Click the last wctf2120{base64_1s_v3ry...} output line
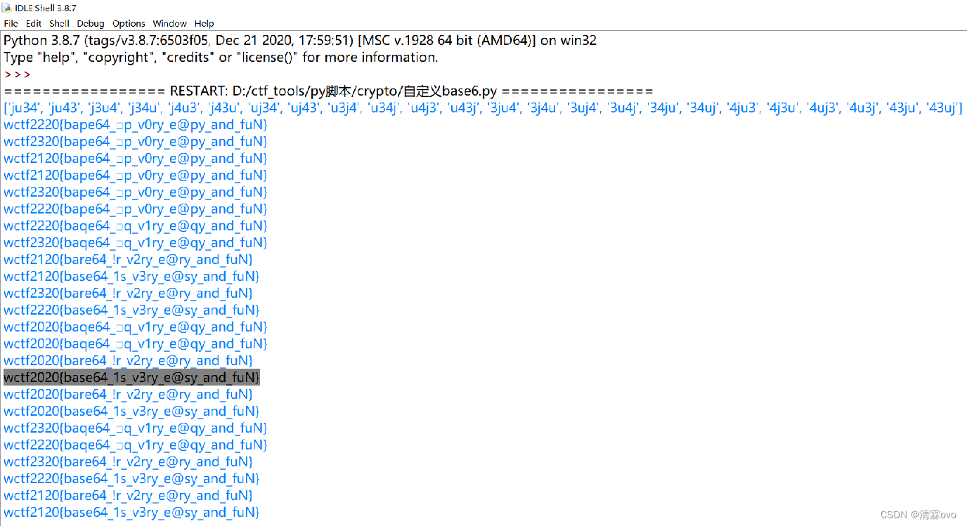The height and width of the screenshot is (526, 967). coord(131,512)
